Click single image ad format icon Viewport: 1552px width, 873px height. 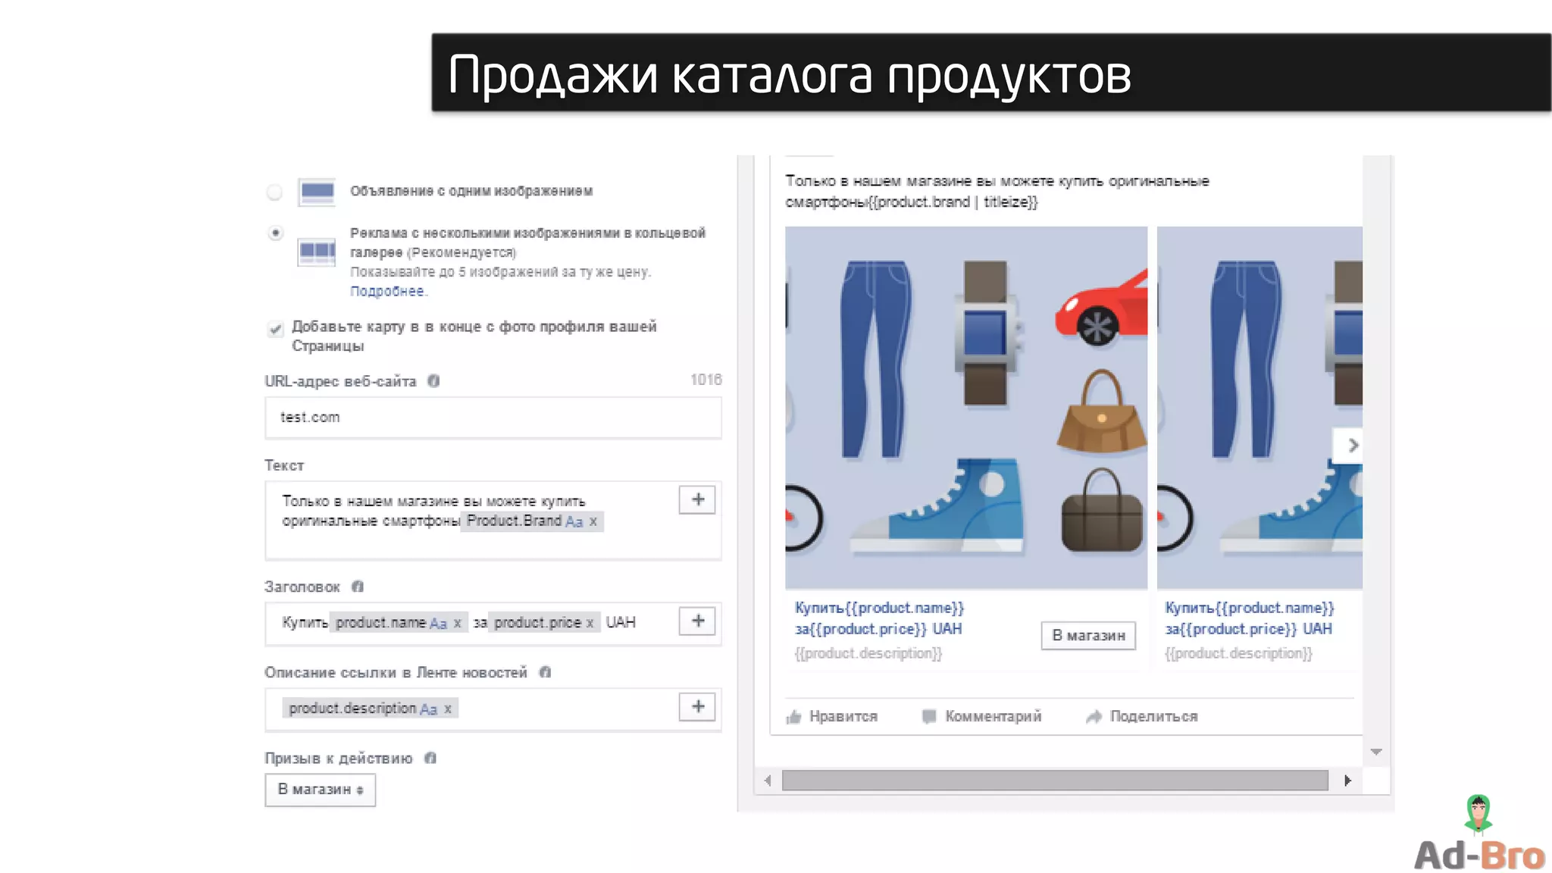(x=317, y=192)
